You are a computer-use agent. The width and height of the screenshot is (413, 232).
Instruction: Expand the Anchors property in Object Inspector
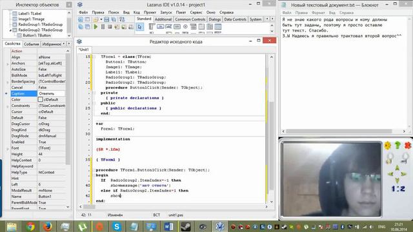coord(7,64)
